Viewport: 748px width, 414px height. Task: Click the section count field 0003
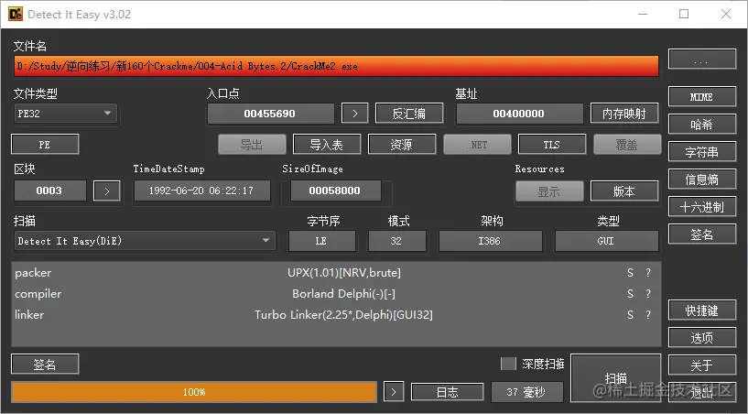[49, 191]
